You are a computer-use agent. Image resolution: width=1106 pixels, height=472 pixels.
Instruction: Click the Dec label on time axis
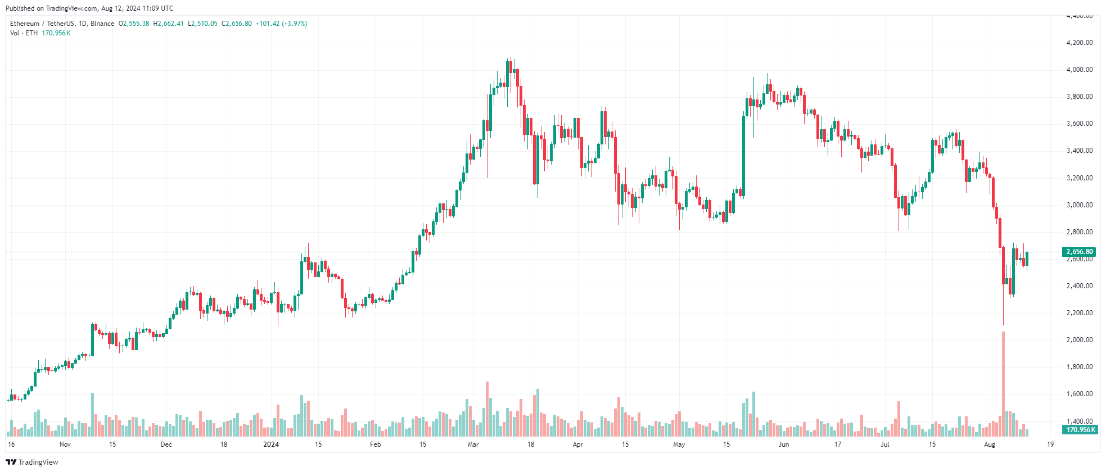[x=166, y=444]
